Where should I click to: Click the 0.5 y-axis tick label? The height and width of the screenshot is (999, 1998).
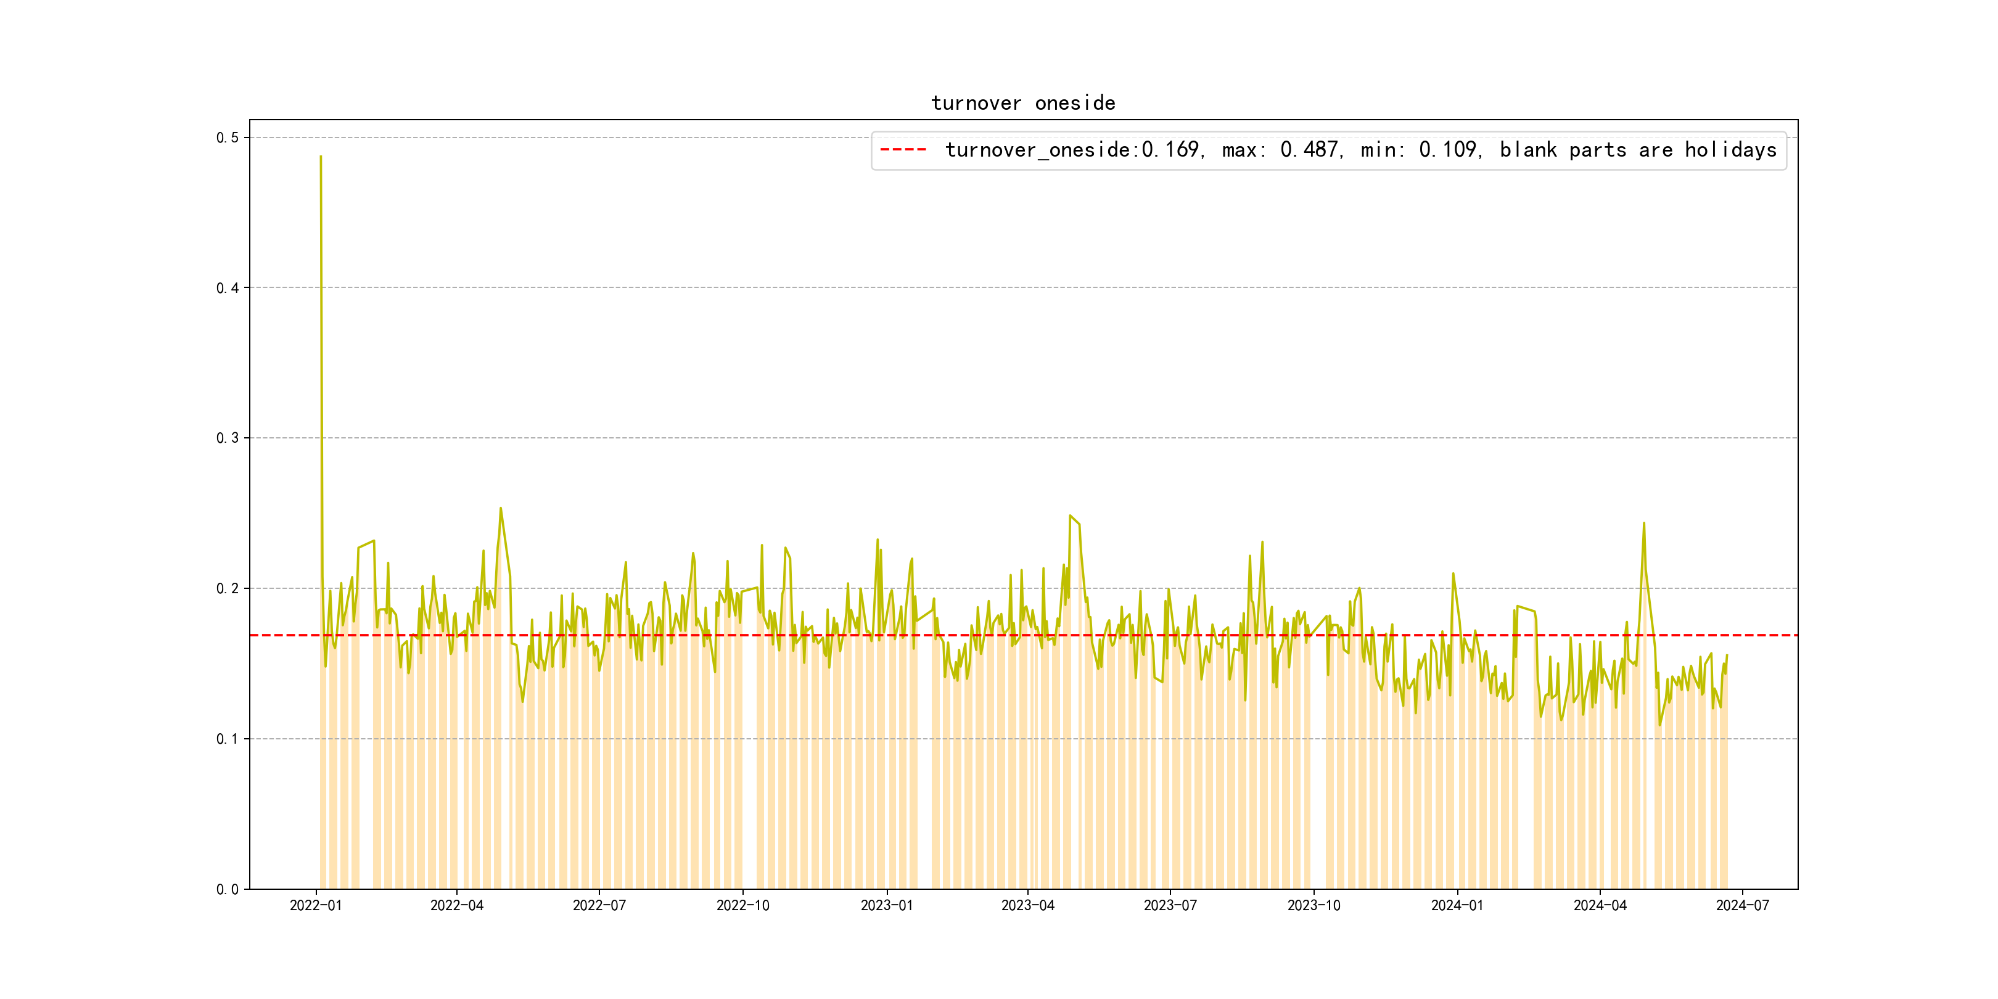click(x=228, y=138)
